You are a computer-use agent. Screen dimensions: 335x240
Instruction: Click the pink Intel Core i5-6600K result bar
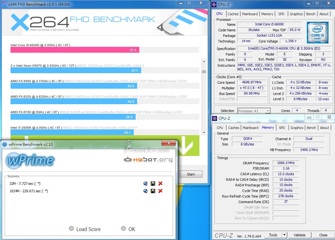(x=75, y=50)
